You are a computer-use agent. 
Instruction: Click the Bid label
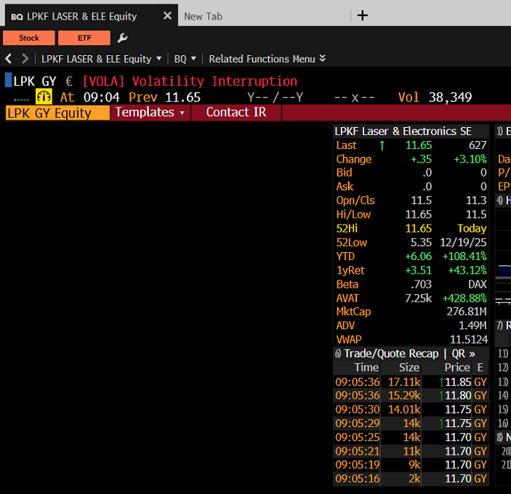tap(344, 173)
